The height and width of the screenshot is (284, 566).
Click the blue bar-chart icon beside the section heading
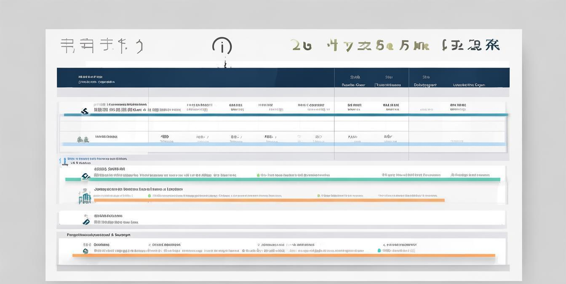click(63, 161)
